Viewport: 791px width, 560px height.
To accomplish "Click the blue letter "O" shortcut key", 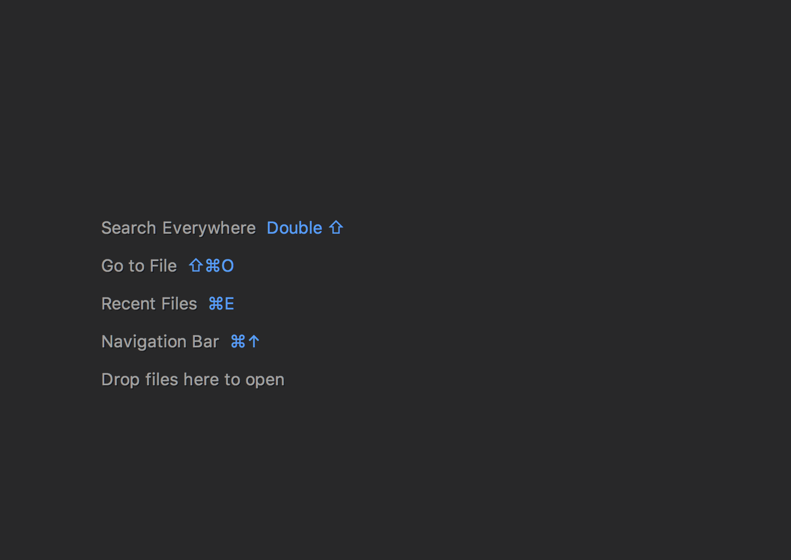I will point(228,266).
